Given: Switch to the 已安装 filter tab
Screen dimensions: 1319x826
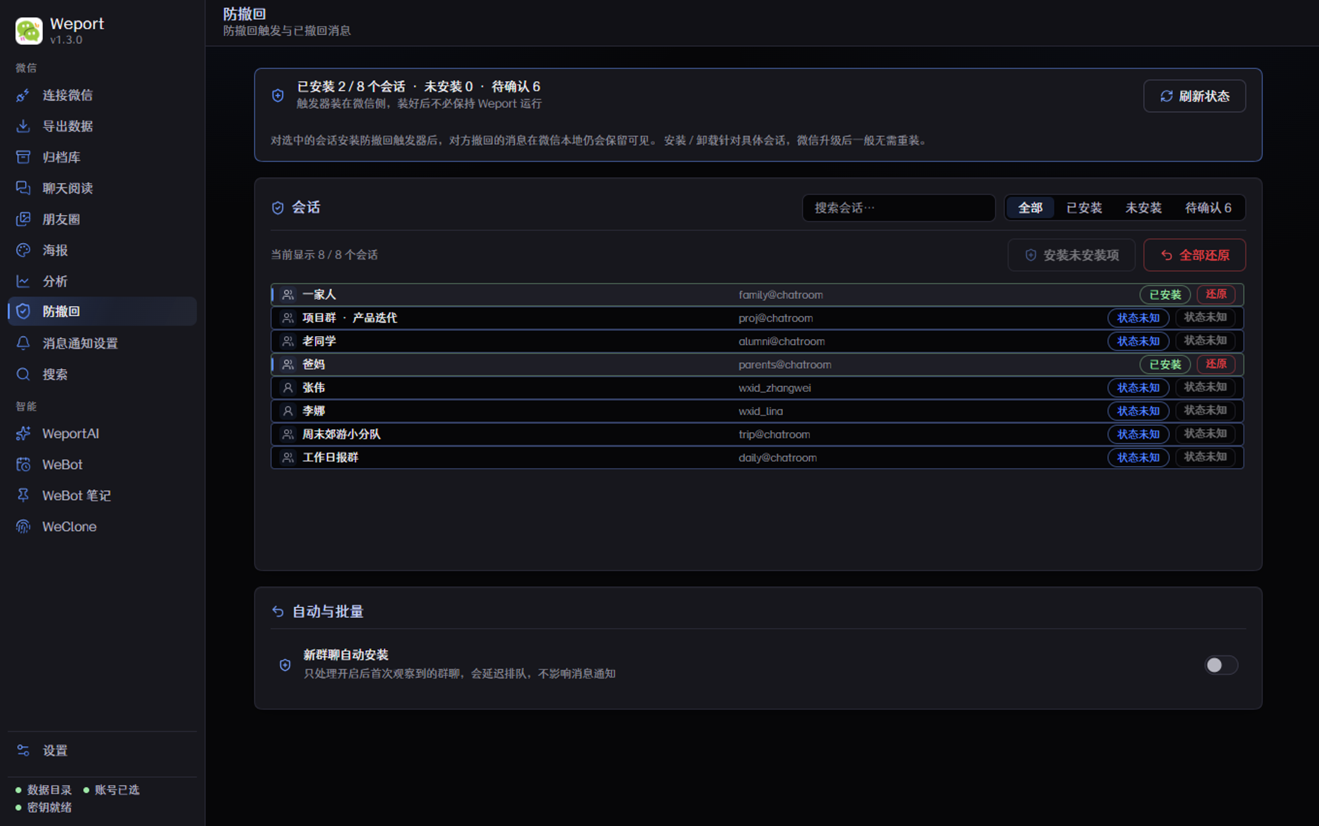Looking at the screenshot, I should 1084,207.
